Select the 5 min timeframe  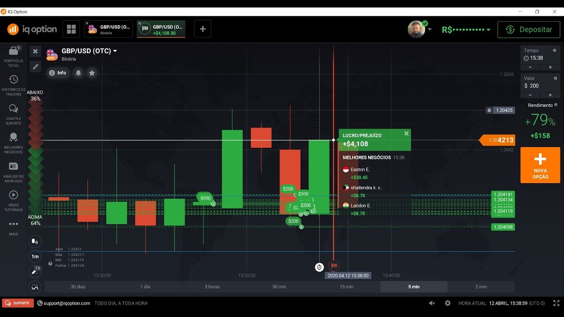coord(414,287)
